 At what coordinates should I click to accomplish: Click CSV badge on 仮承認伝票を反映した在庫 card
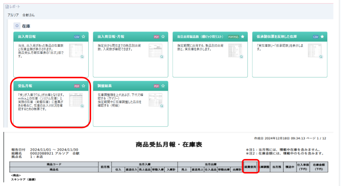click(316, 37)
